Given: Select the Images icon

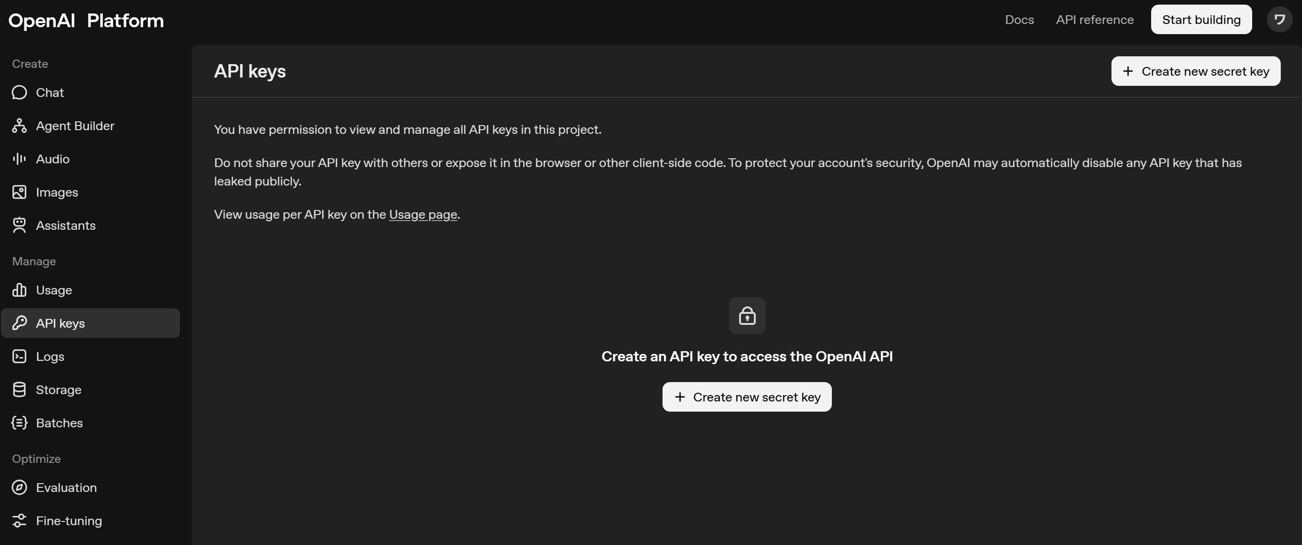Looking at the screenshot, I should [19, 192].
